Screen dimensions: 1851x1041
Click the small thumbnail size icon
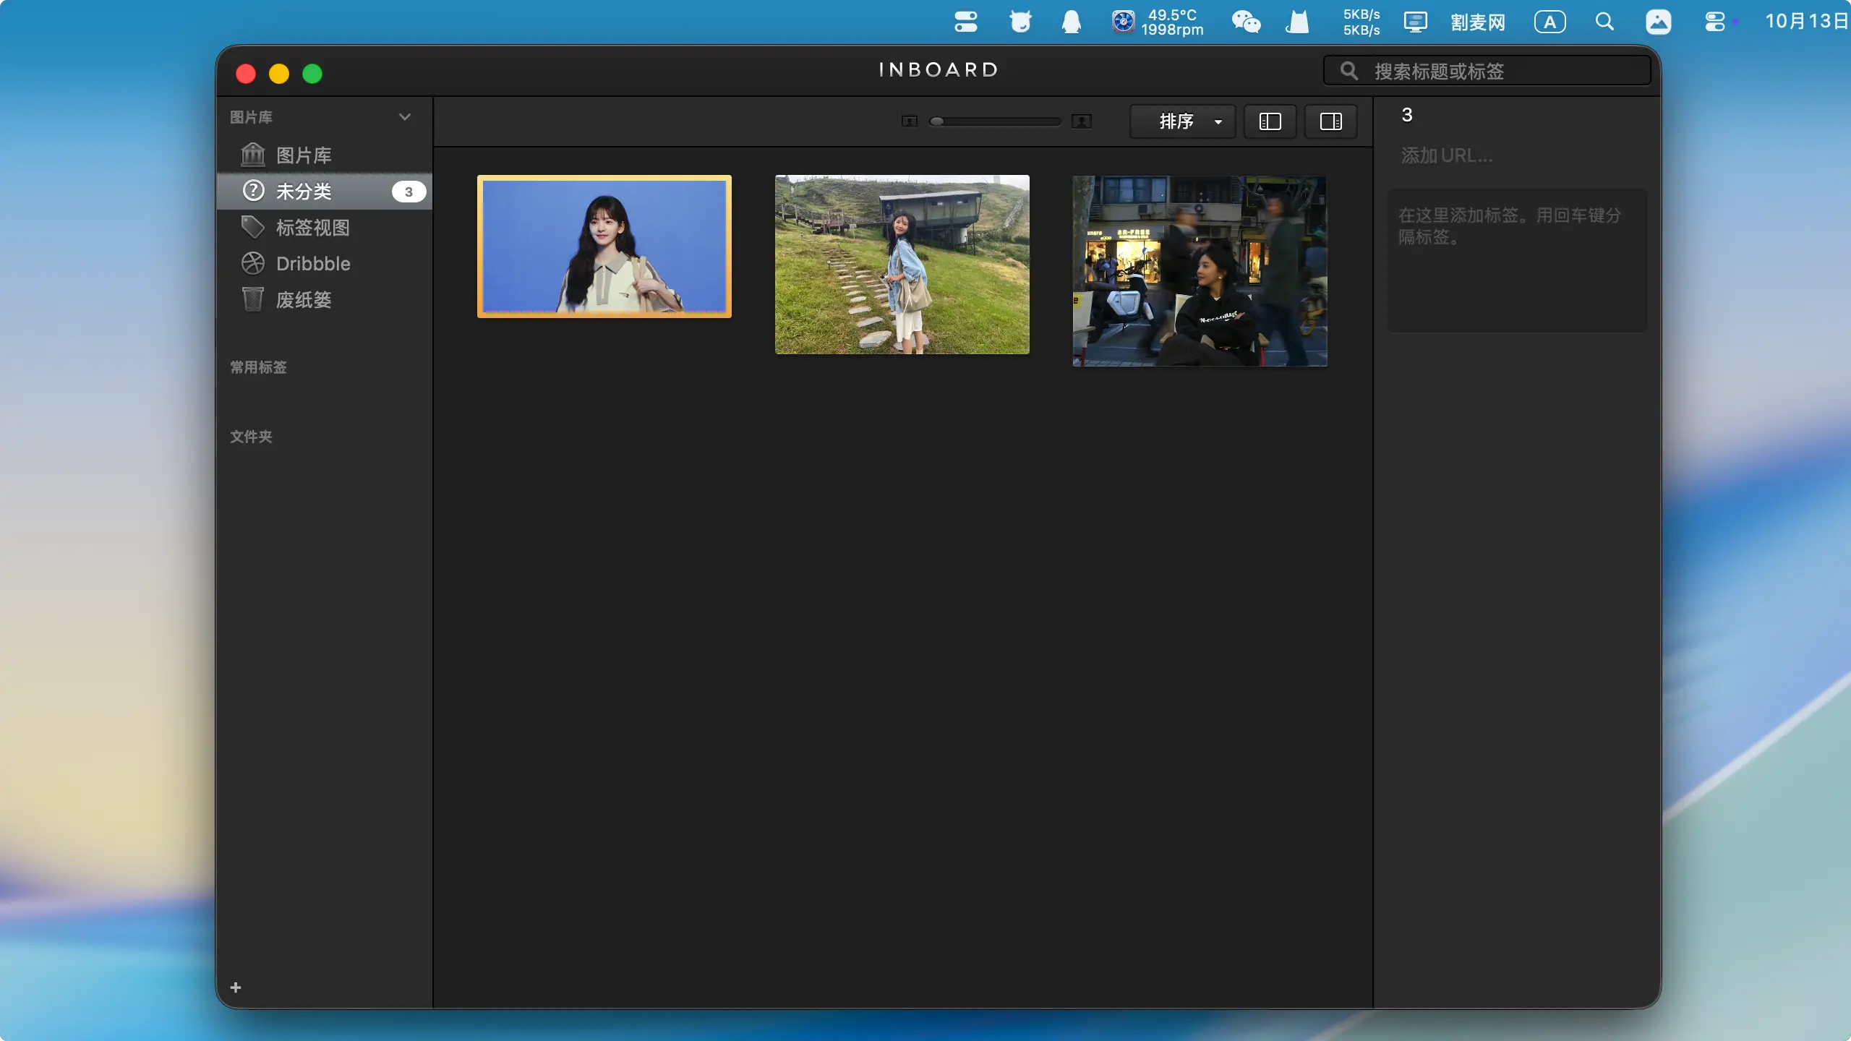coord(909,121)
